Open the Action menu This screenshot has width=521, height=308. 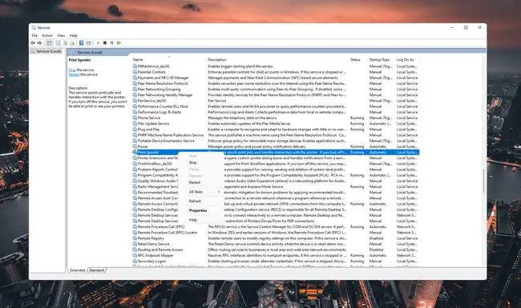[47, 35]
